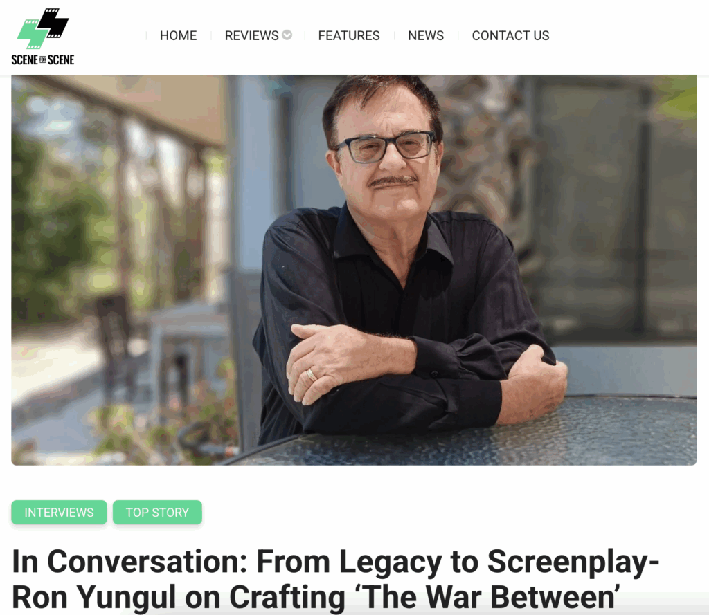Image resolution: width=709 pixels, height=615 pixels.
Task: Open the hero photo of Ron Yungul
Action: pyautogui.click(x=354, y=270)
